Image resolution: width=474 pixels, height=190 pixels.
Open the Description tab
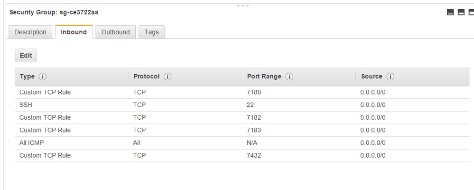[x=30, y=32]
